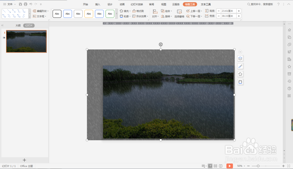
Task: Collapse the slide panel with the double chevron
Action: 2,25
